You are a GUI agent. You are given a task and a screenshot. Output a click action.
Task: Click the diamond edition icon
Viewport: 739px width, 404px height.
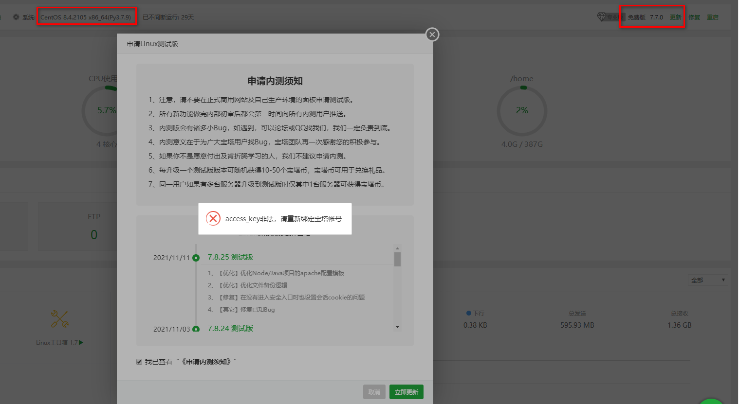(x=602, y=17)
